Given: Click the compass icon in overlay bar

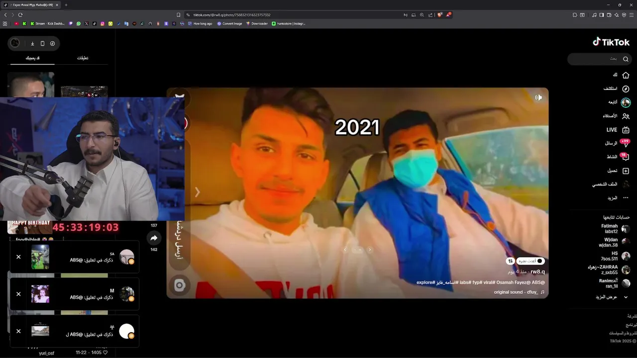Looking at the screenshot, I should click(x=52, y=44).
